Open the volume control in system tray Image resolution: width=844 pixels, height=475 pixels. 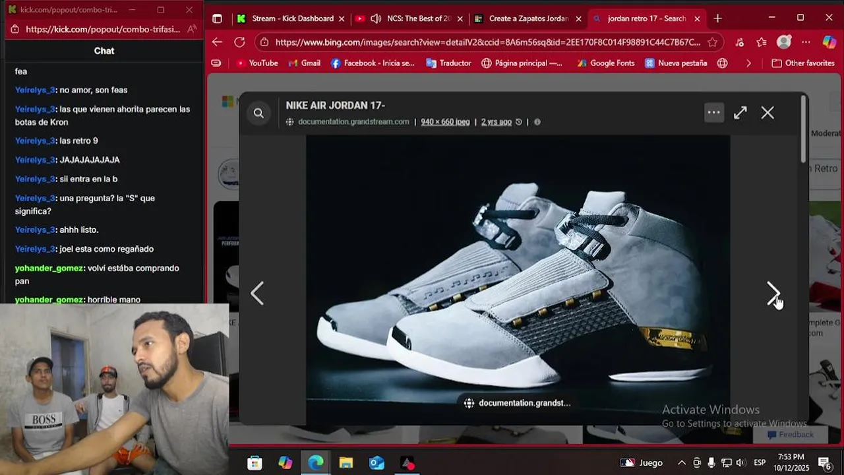pos(740,463)
